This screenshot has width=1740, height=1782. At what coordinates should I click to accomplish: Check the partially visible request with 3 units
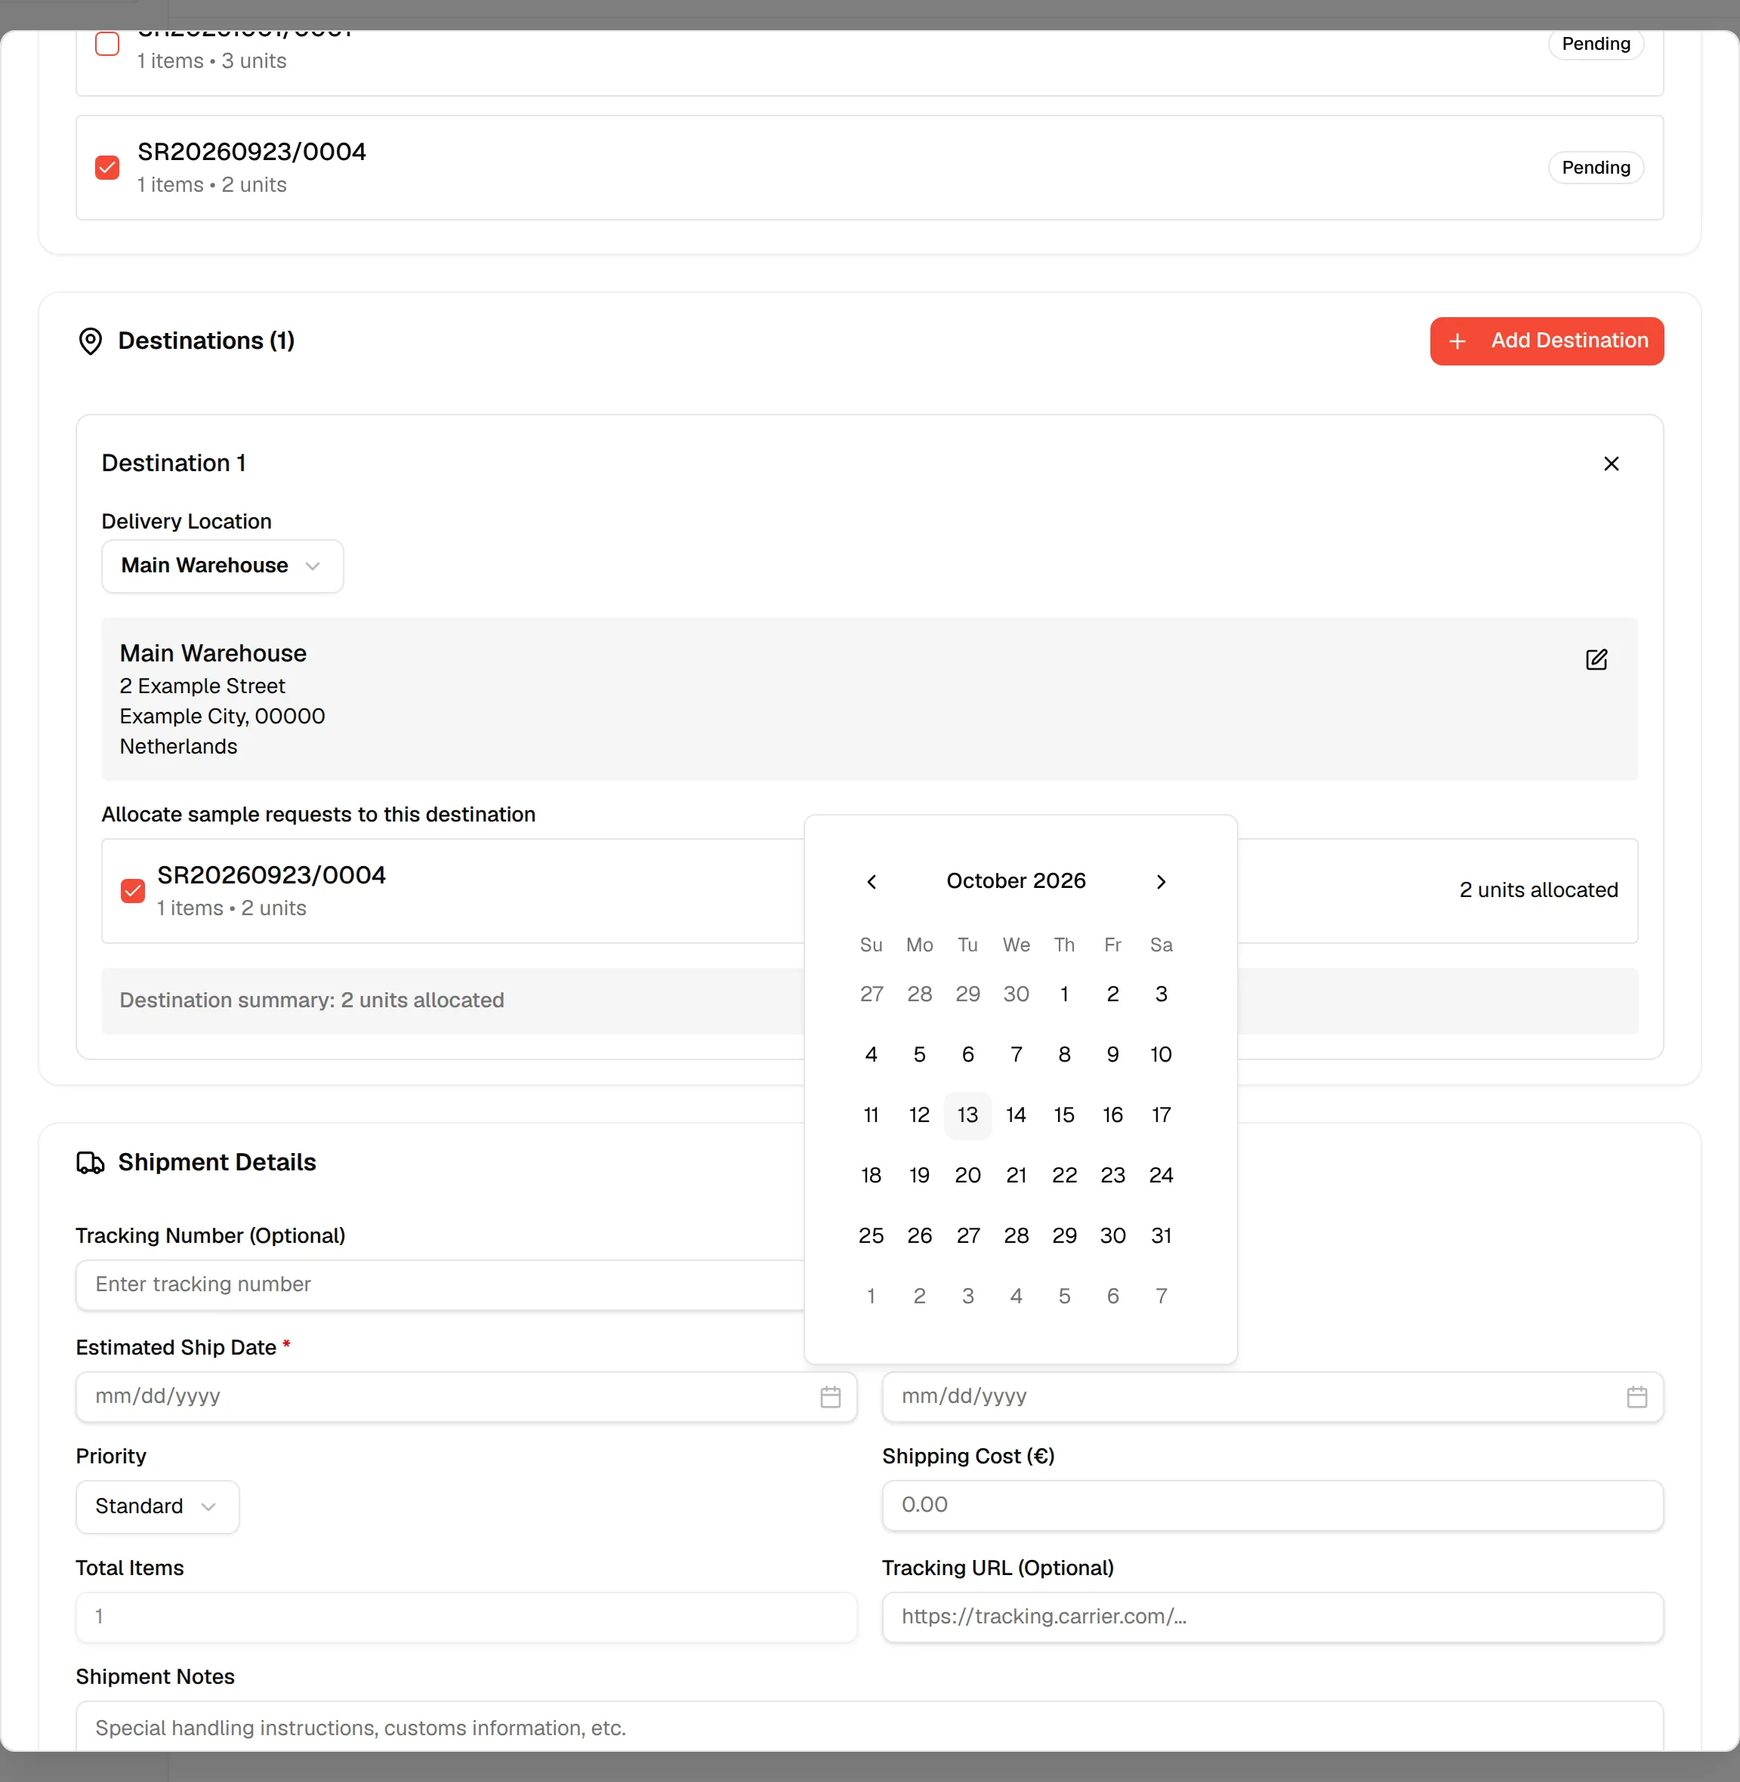coord(107,43)
